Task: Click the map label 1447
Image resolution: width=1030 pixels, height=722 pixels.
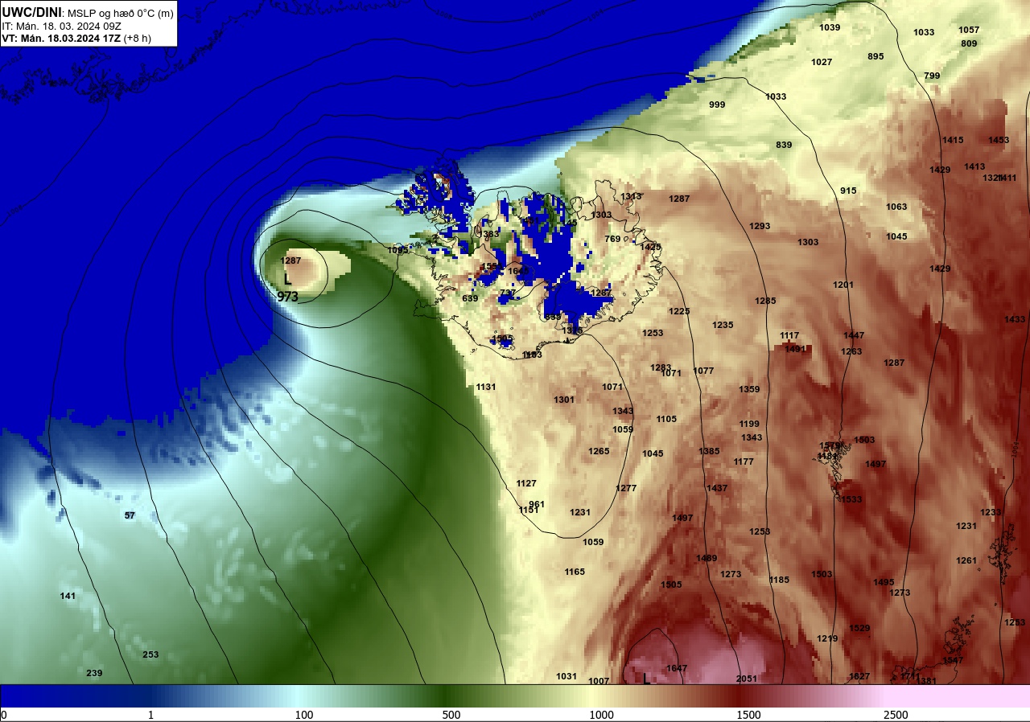Action: (854, 335)
